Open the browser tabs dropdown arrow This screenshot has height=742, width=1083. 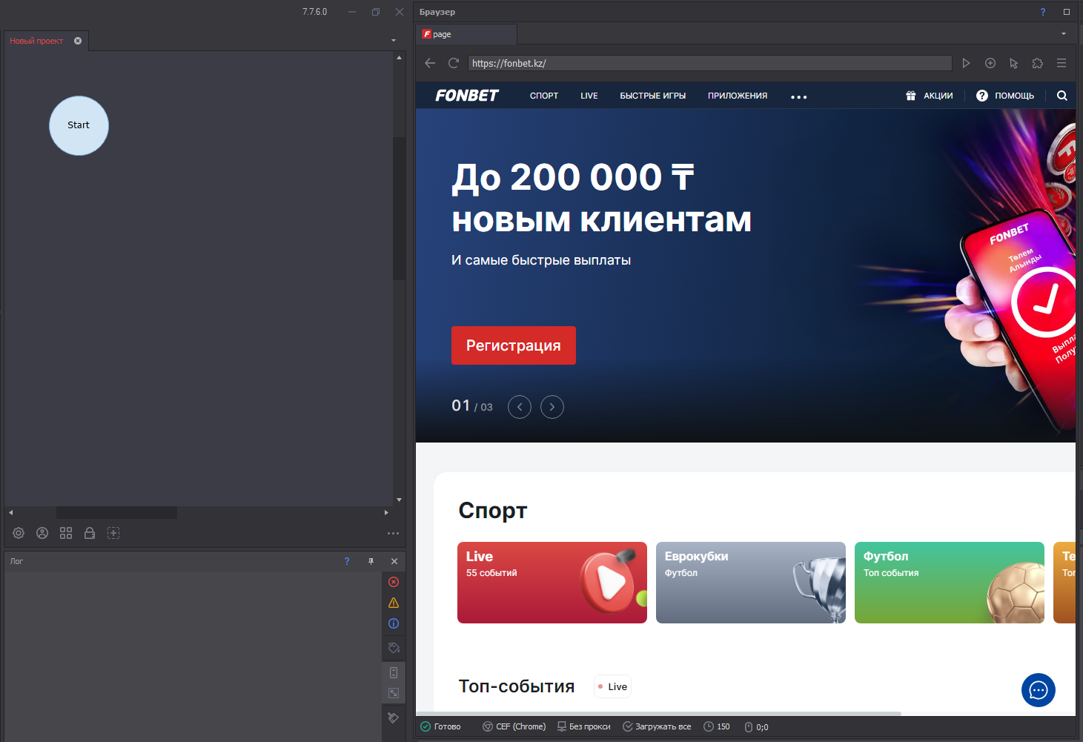tap(1064, 34)
